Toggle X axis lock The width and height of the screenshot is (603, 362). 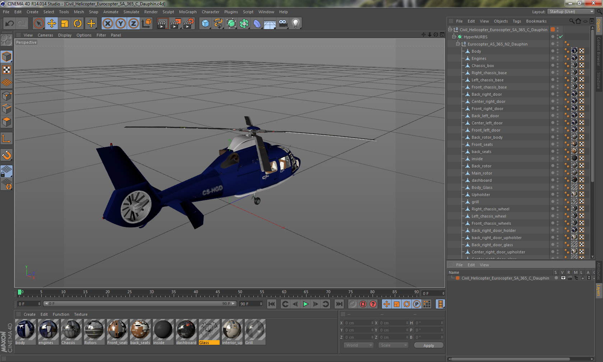(x=107, y=24)
